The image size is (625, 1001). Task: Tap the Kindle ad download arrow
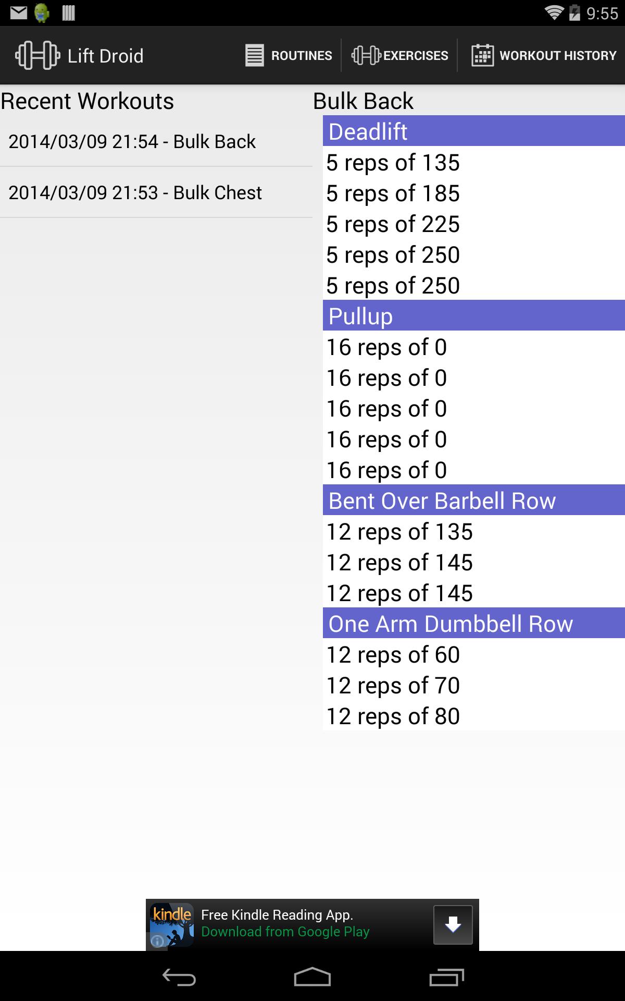click(453, 925)
